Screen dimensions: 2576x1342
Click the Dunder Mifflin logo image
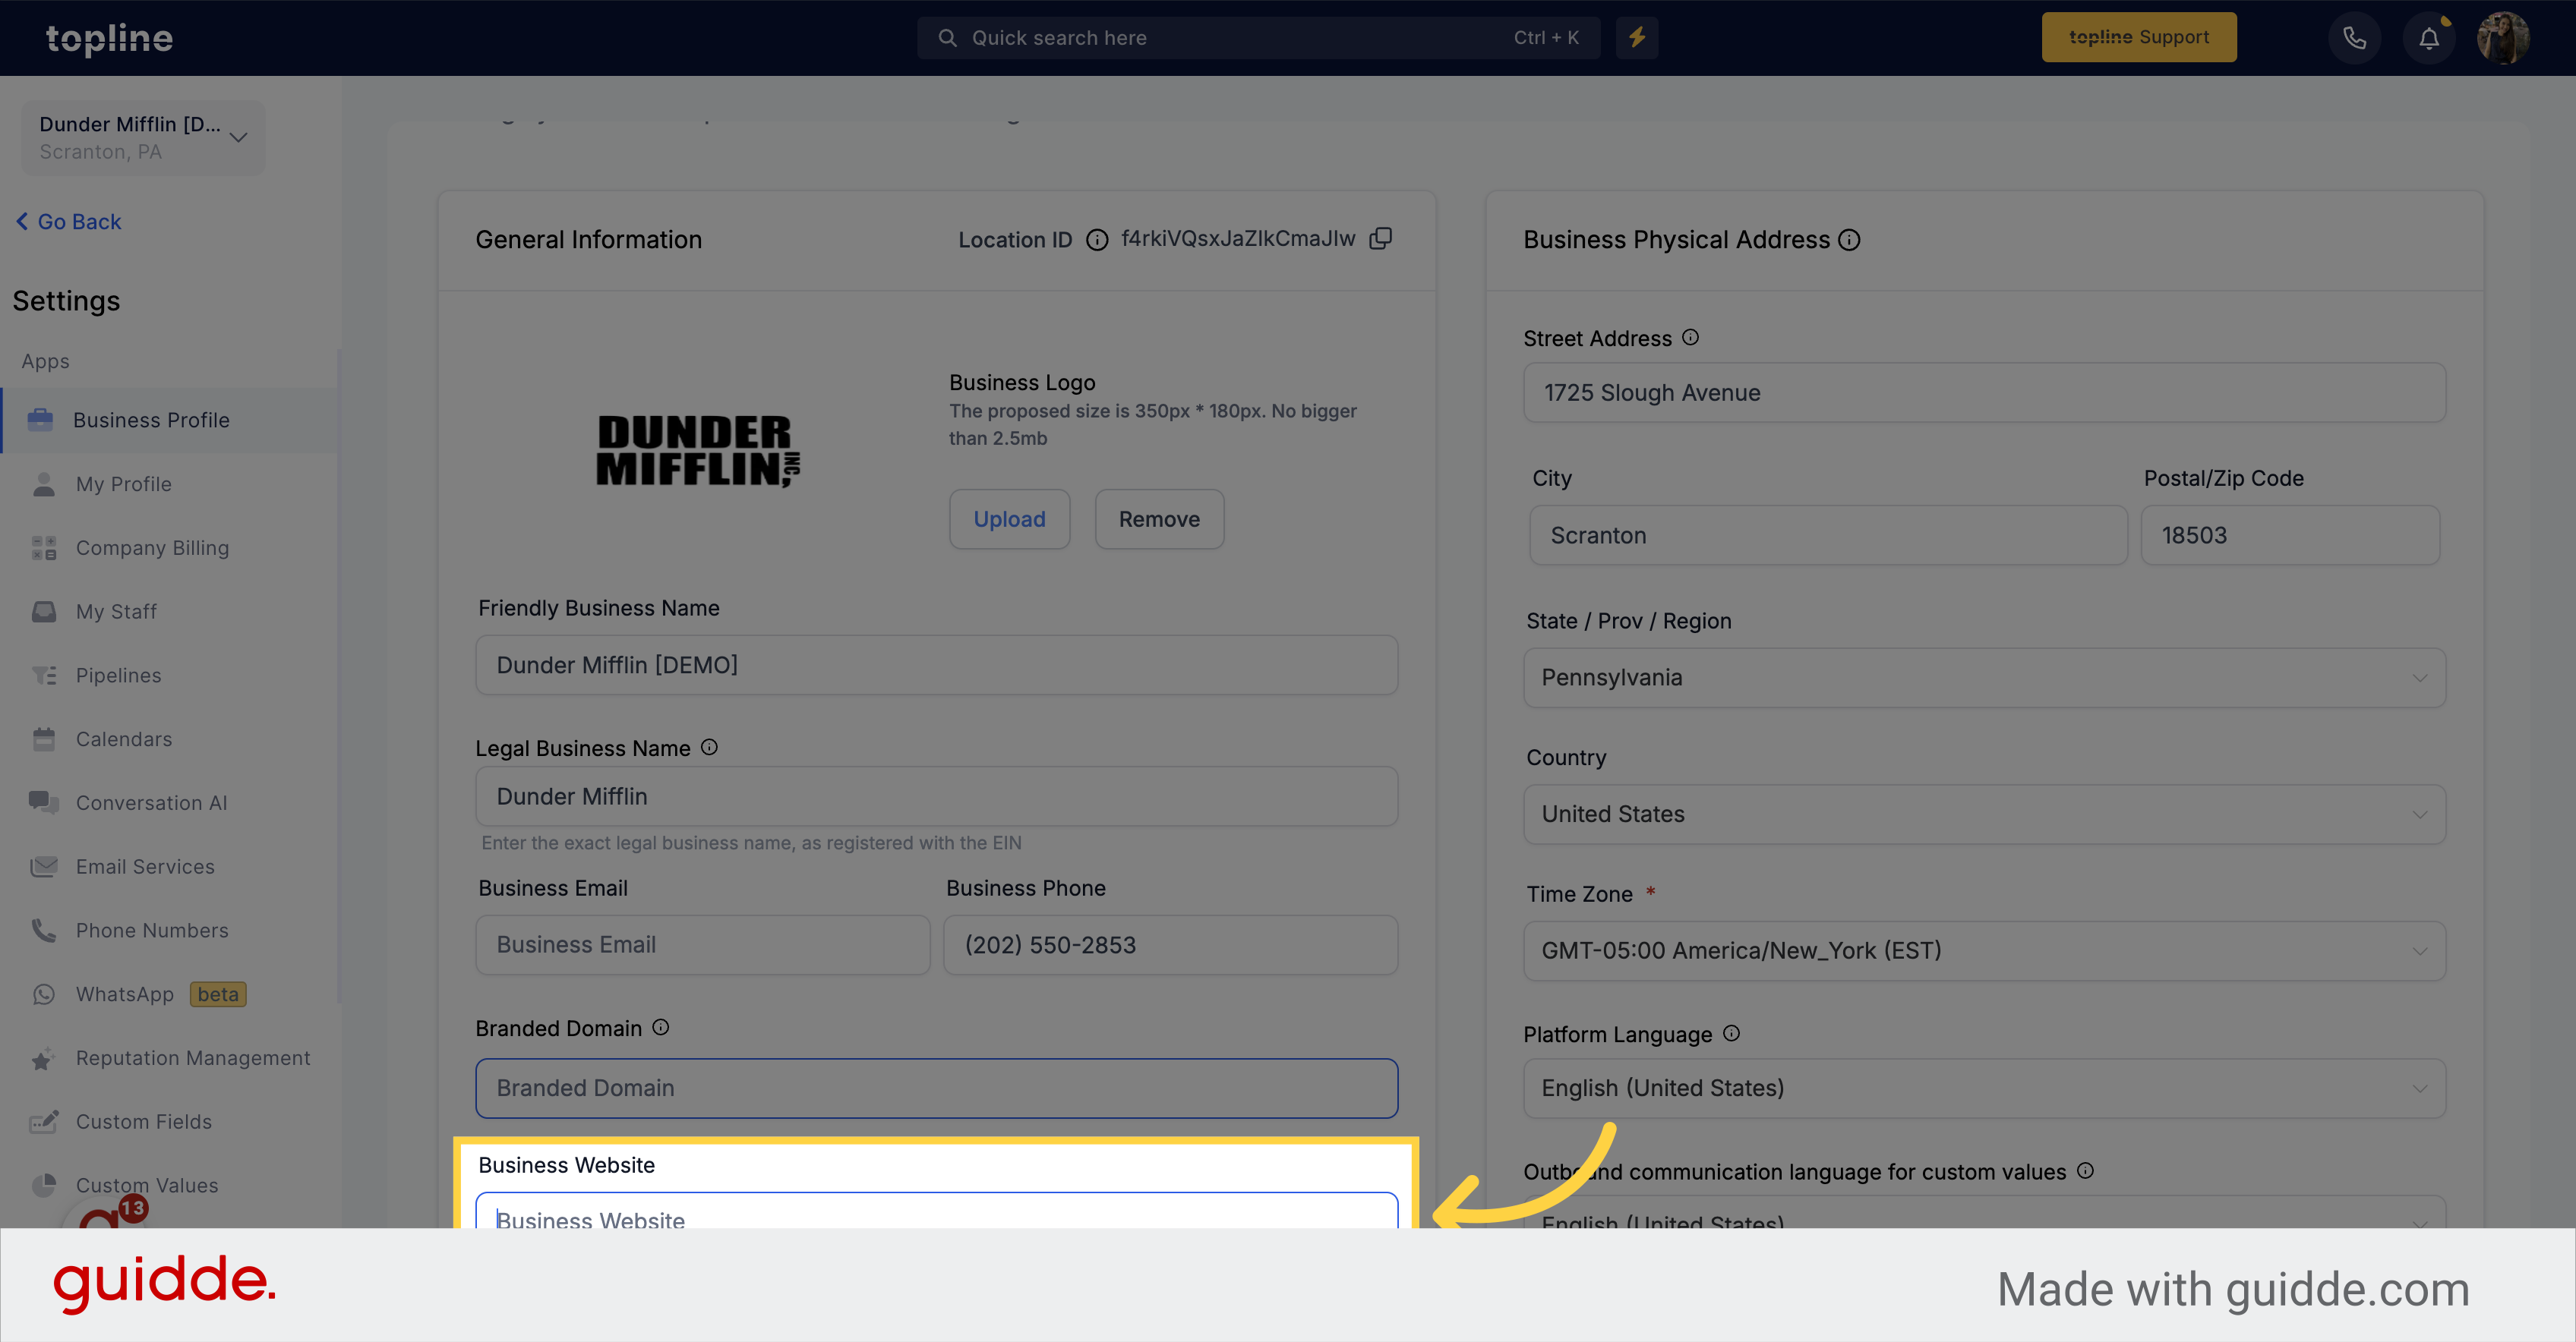[x=698, y=451]
